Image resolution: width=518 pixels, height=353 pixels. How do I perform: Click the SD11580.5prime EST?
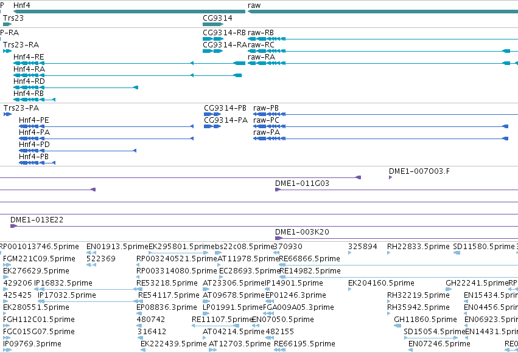(x=484, y=247)
